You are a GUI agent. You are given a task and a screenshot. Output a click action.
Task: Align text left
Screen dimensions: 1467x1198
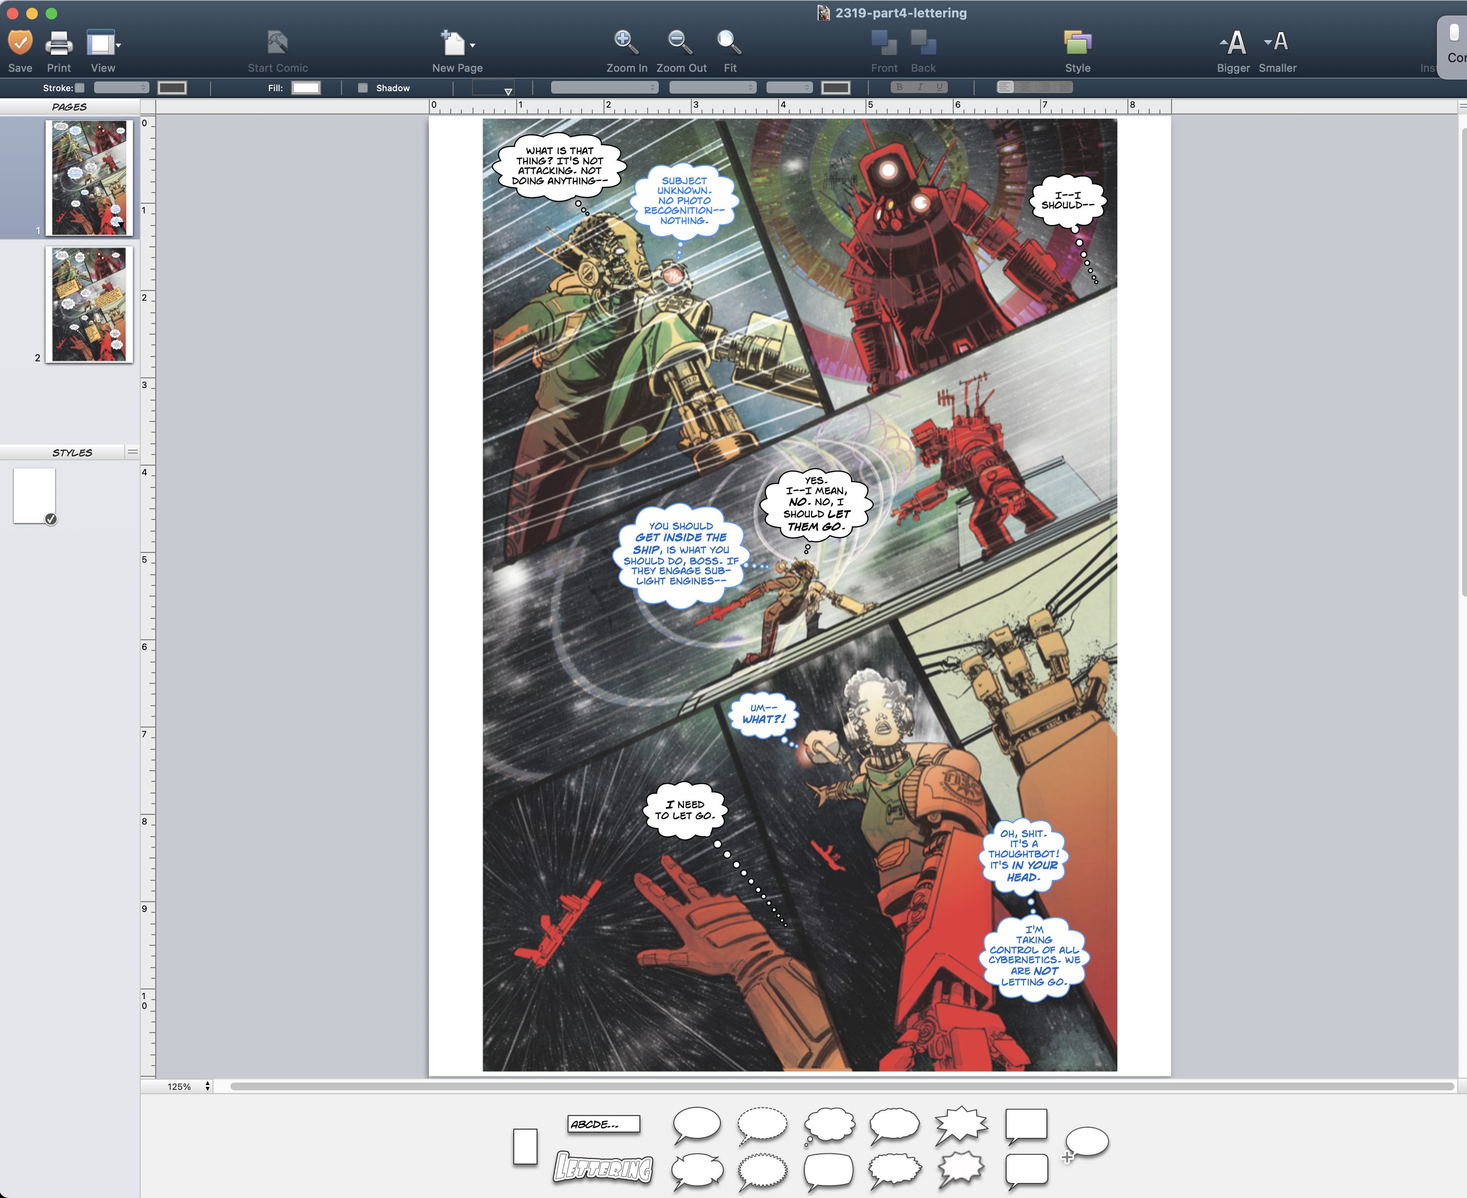click(x=1005, y=87)
